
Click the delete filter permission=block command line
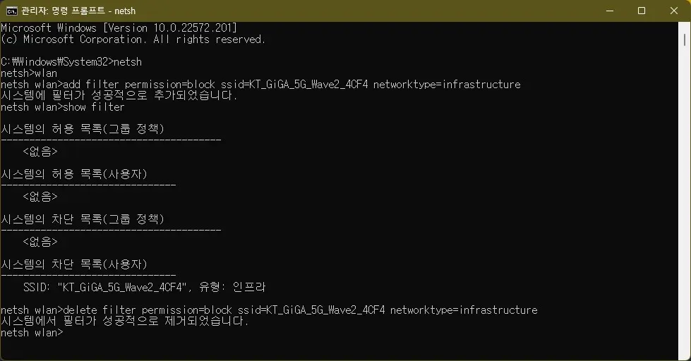point(269,310)
